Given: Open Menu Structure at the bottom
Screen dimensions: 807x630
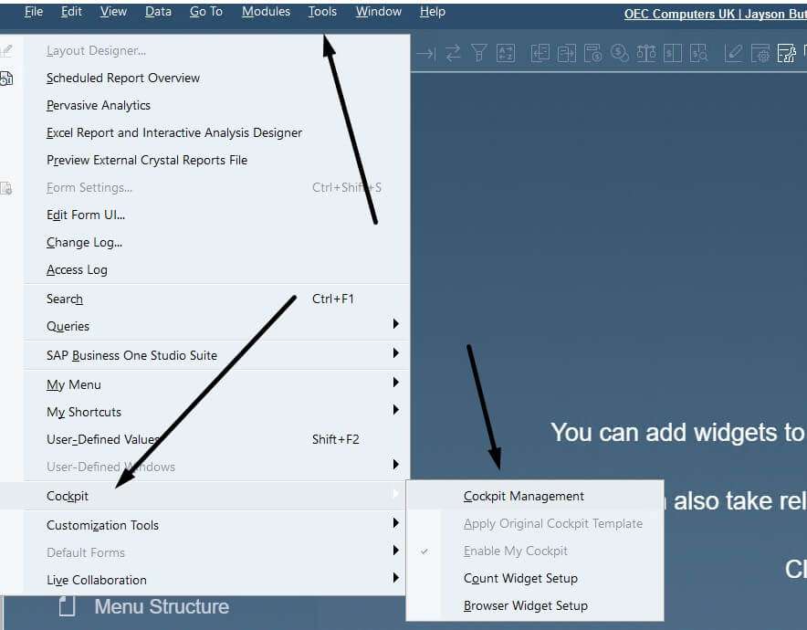Looking at the screenshot, I should pyautogui.click(x=162, y=607).
